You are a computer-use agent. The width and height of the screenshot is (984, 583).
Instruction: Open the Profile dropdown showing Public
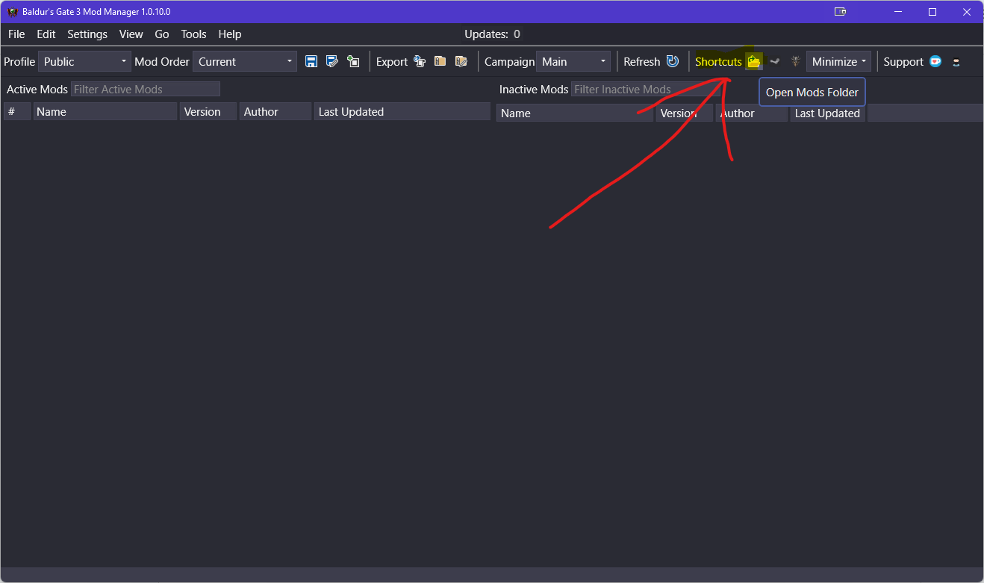click(85, 61)
